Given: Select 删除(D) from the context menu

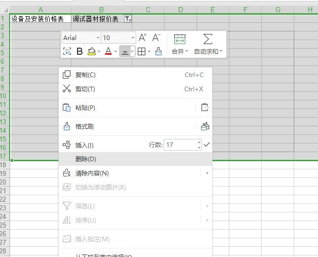Looking at the screenshot, I should pyautogui.click(x=86, y=159).
